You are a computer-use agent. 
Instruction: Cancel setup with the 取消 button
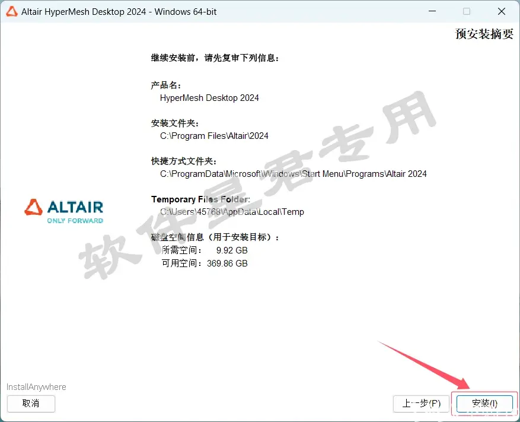[x=31, y=404]
